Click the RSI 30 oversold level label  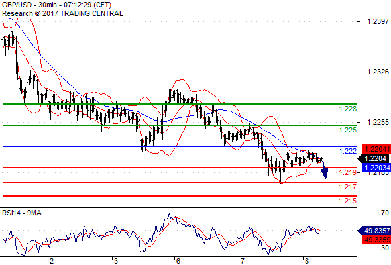385,248
